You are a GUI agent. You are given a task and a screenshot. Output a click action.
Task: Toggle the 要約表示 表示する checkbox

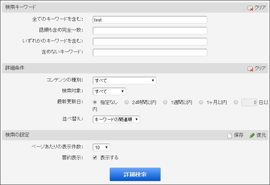coord(95,157)
